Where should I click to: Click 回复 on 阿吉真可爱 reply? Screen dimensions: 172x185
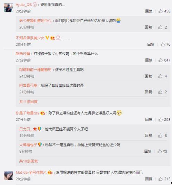click(149, 92)
